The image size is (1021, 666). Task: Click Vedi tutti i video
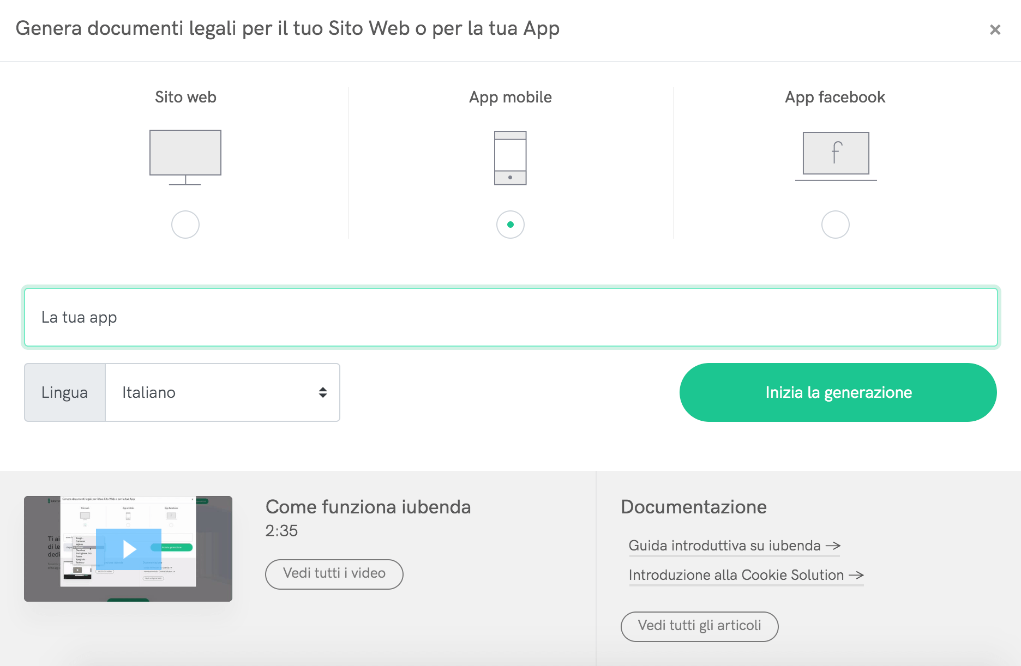pos(334,574)
